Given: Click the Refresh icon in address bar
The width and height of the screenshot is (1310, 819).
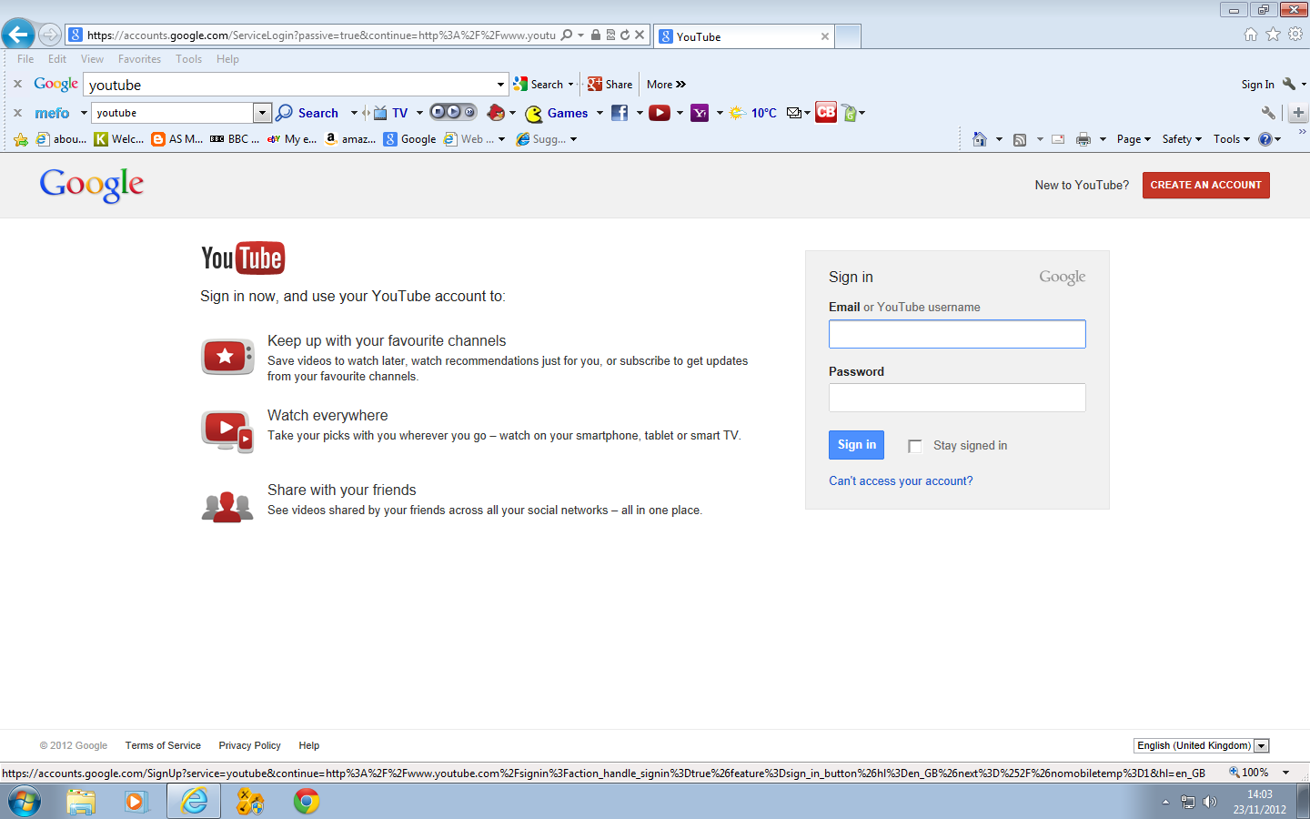Looking at the screenshot, I should click(625, 35).
